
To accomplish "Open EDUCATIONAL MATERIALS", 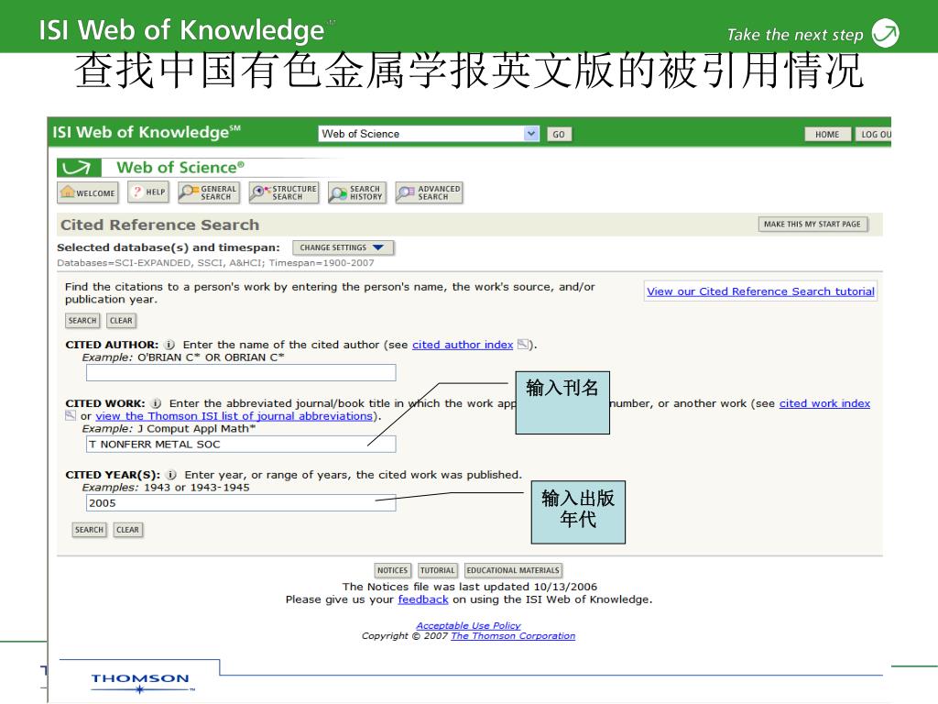I will click(x=513, y=570).
